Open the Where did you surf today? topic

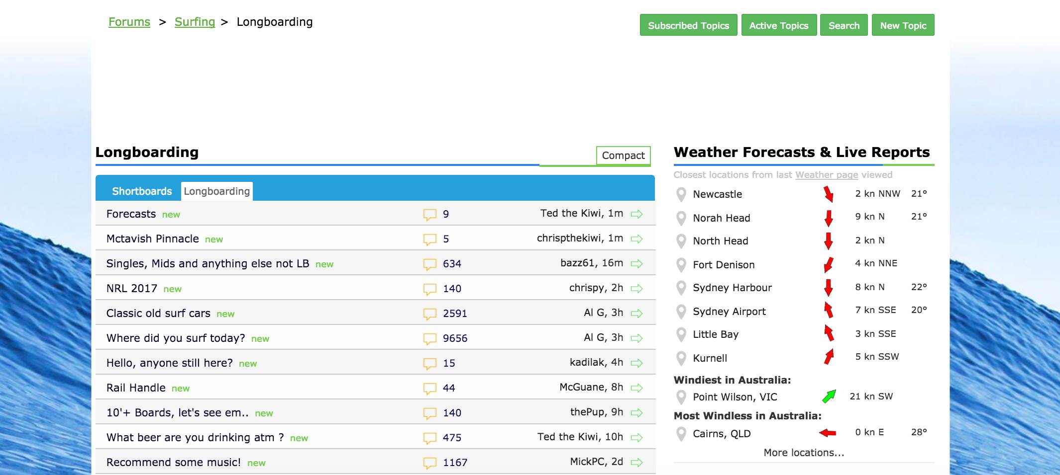[x=176, y=338]
